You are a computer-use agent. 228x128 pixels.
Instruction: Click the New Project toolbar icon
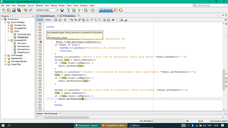click(x=9, y=10)
